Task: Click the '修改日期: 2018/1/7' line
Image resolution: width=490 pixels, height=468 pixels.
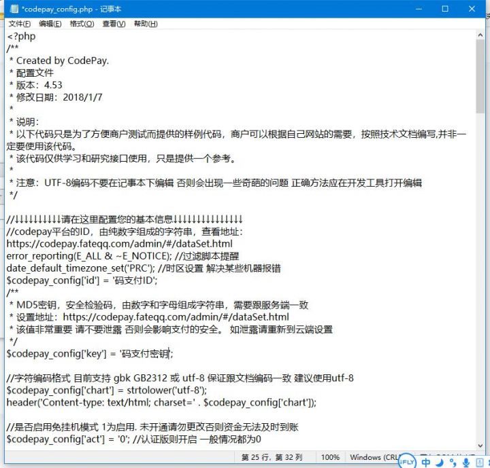Action: click(x=56, y=97)
